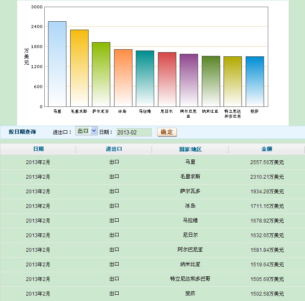Click the 按日期查询 heading
The height and width of the screenshot is (301, 305).
[x=22, y=132]
